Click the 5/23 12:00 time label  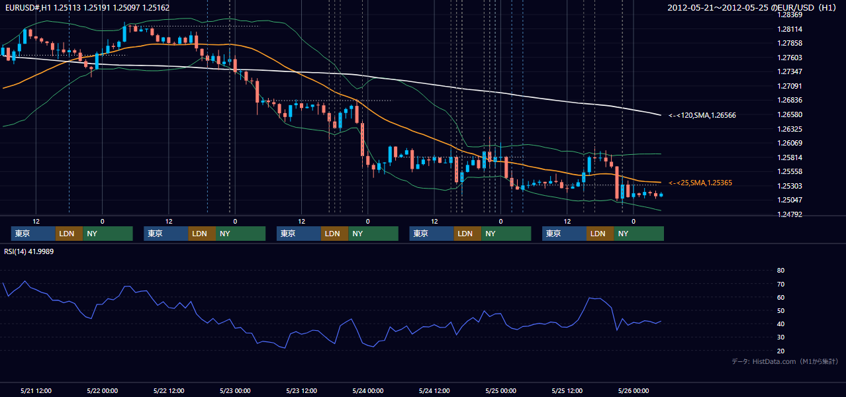302,390
